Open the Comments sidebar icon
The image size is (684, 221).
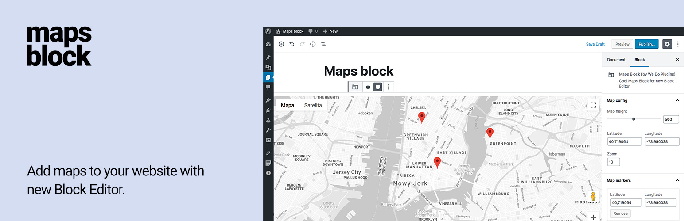point(268,87)
